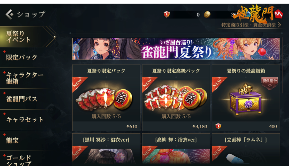Viewport: 289px width, 166px height.
Task: Select the 夏祭り限定高級パック gem pile image
Action: tap(176, 99)
